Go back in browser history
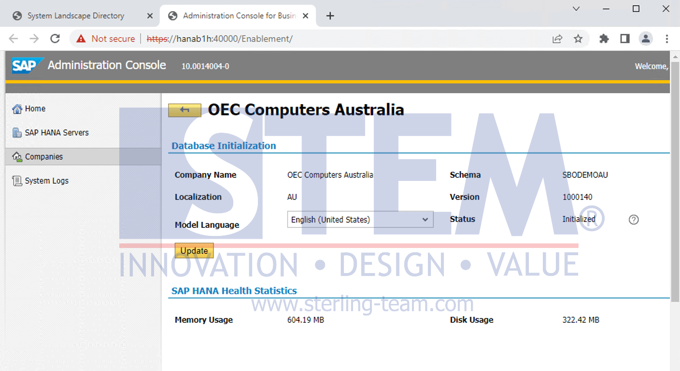Image resolution: width=680 pixels, height=371 pixels. pyautogui.click(x=14, y=39)
